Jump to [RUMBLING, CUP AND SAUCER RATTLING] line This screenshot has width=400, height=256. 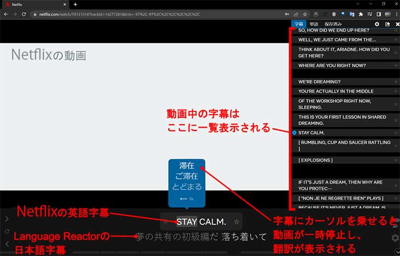coord(345,145)
